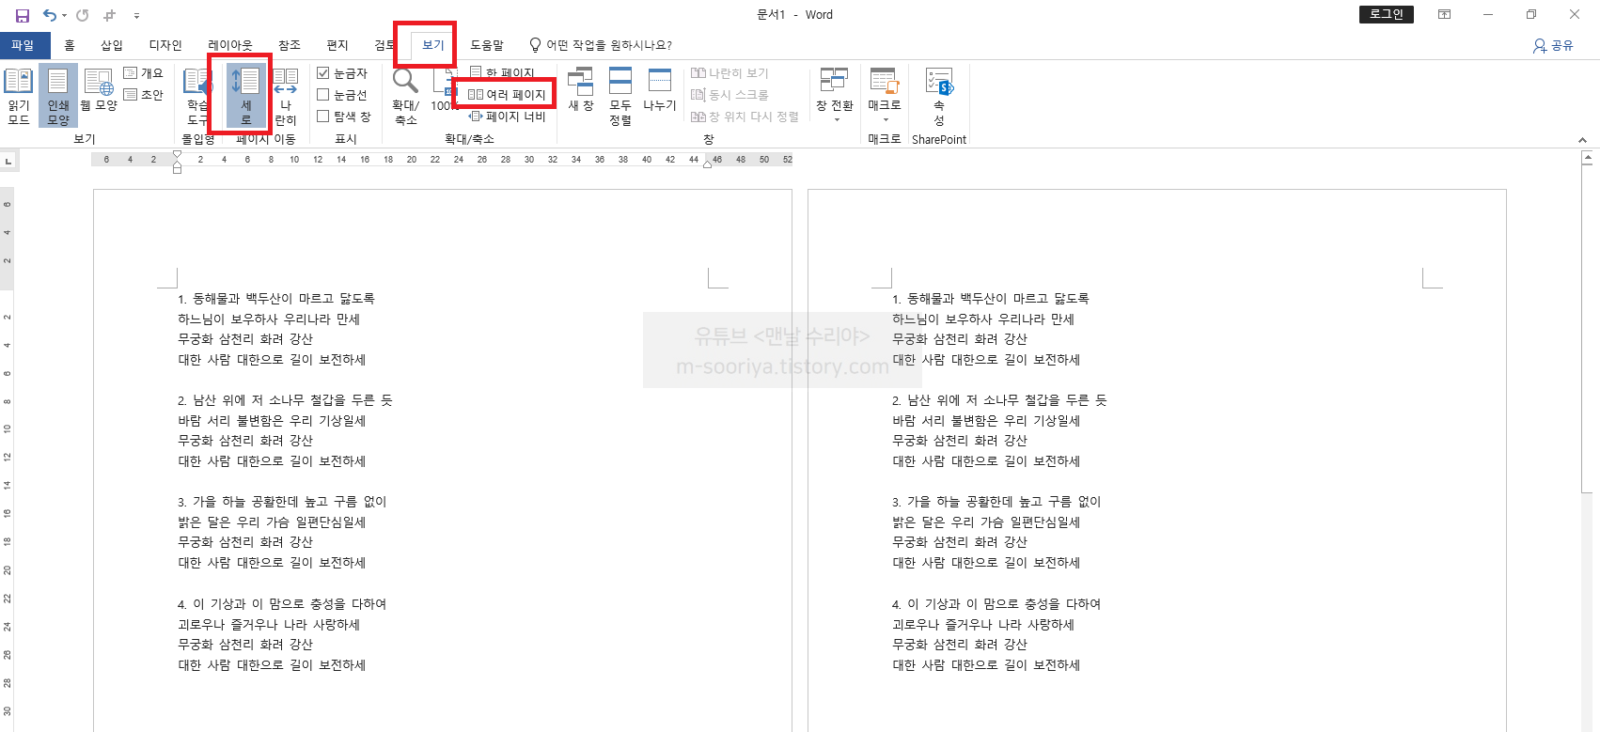Select 세로 (Vertical) page movement
The height and width of the screenshot is (732, 1600).
click(x=246, y=96)
